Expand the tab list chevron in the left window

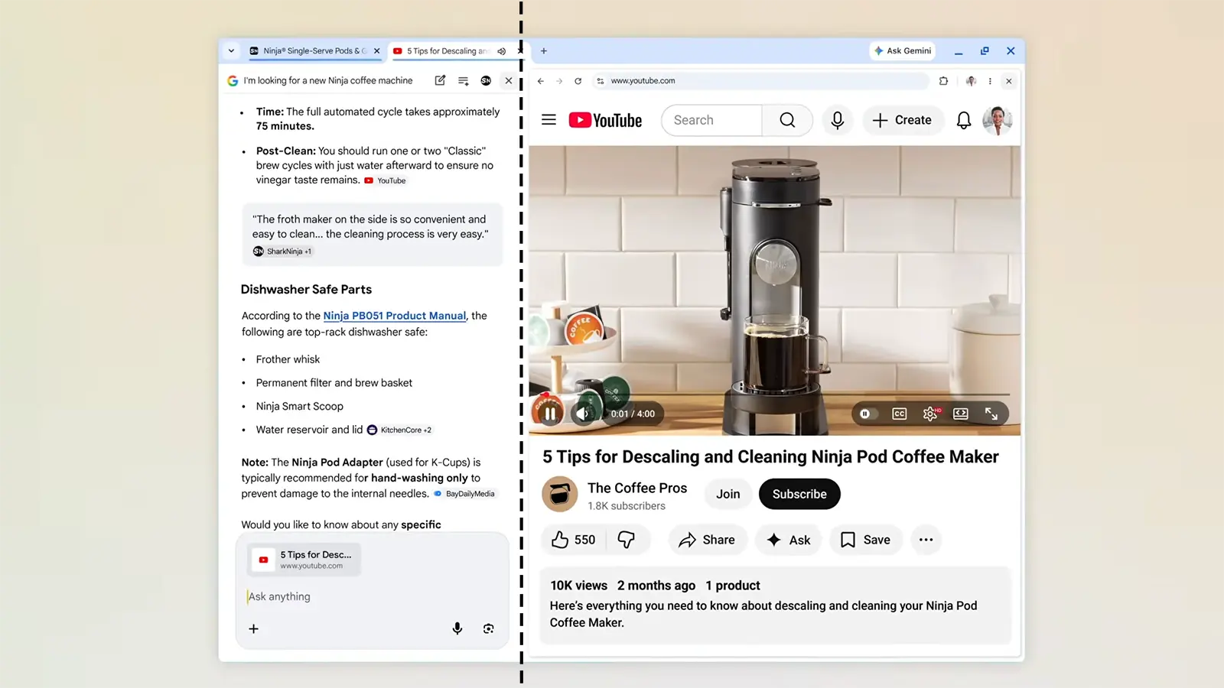(231, 50)
